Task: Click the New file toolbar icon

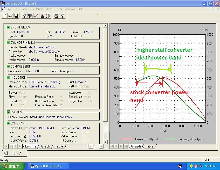Action: tap(4, 16)
